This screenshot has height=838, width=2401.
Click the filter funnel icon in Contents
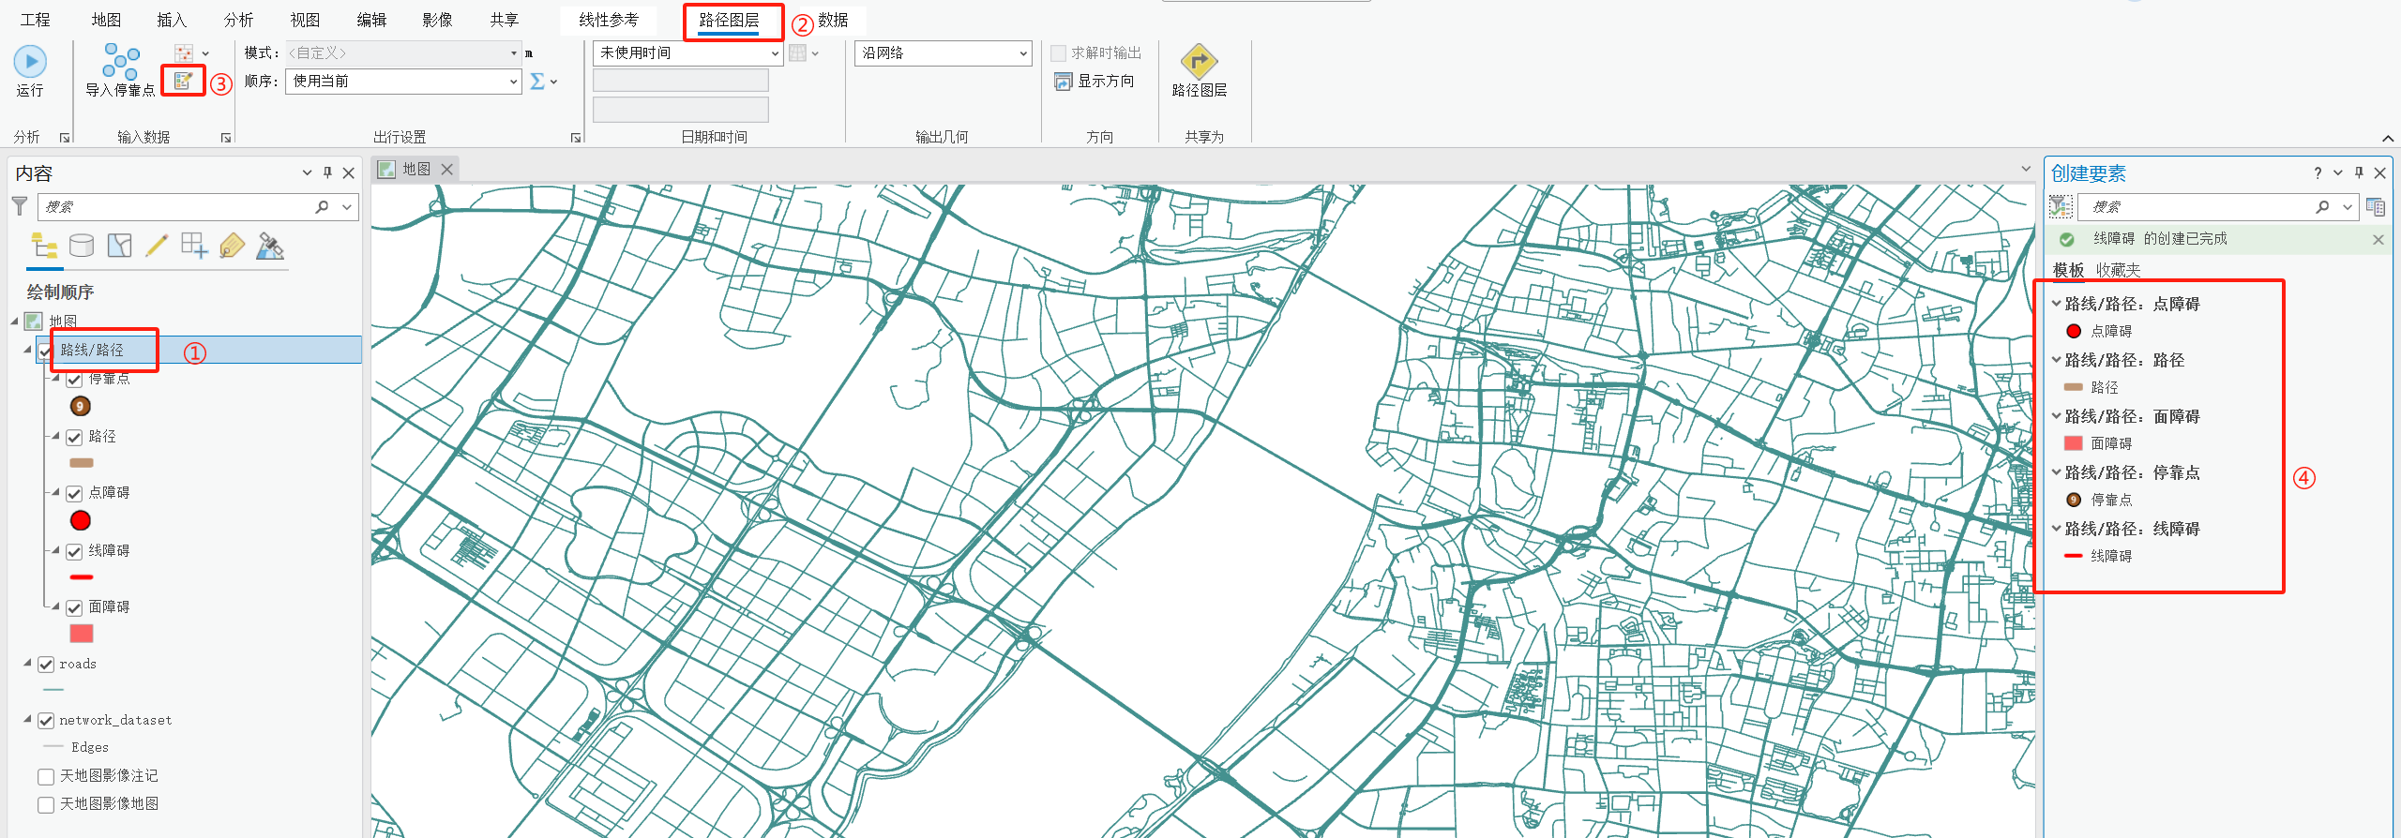(x=19, y=205)
